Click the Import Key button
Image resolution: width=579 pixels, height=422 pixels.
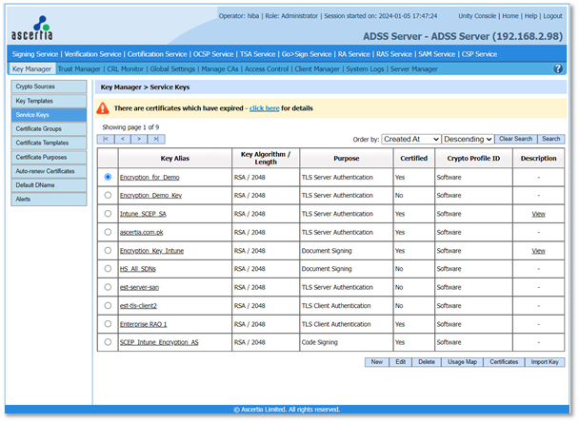546,362
